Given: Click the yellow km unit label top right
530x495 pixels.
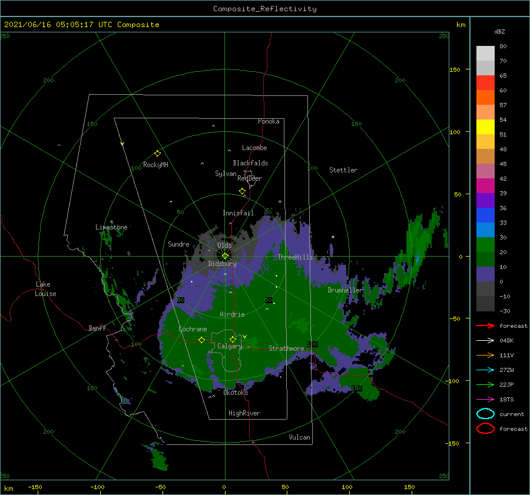Looking at the screenshot, I should point(461,25).
